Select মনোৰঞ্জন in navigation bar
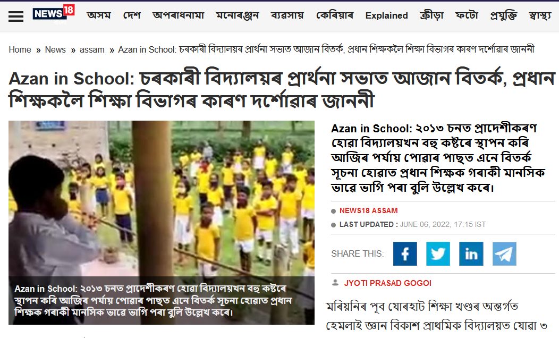This screenshot has height=338, width=559. click(238, 15)
